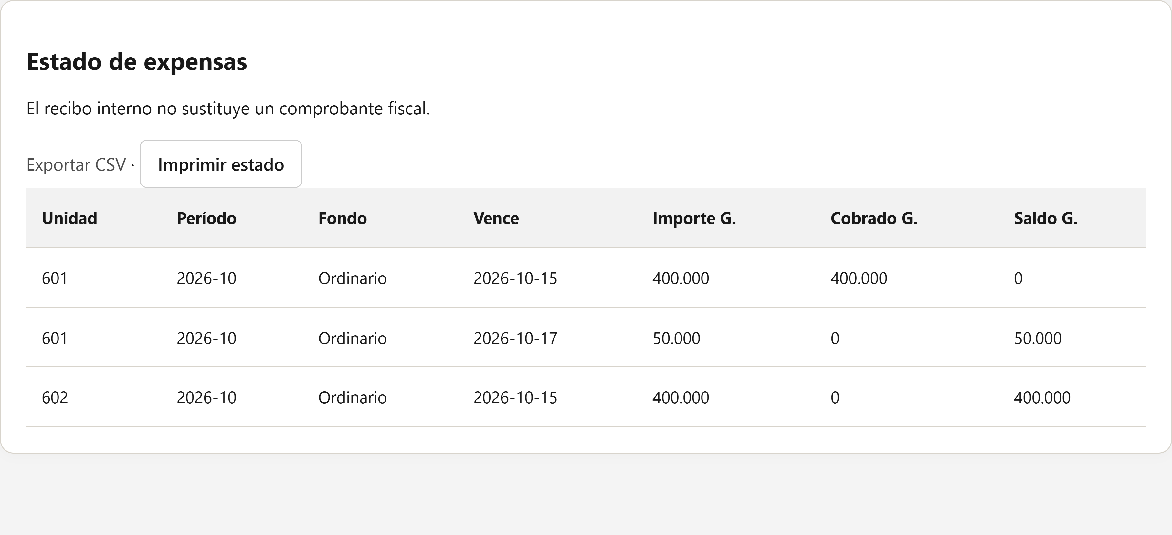Click the Estado de expensas heading

[x=136, y=61]
